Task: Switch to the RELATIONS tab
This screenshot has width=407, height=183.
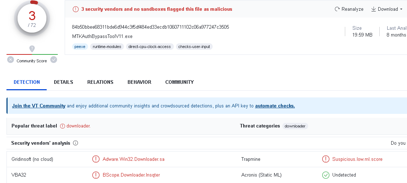Action: (x=100, y=82)
